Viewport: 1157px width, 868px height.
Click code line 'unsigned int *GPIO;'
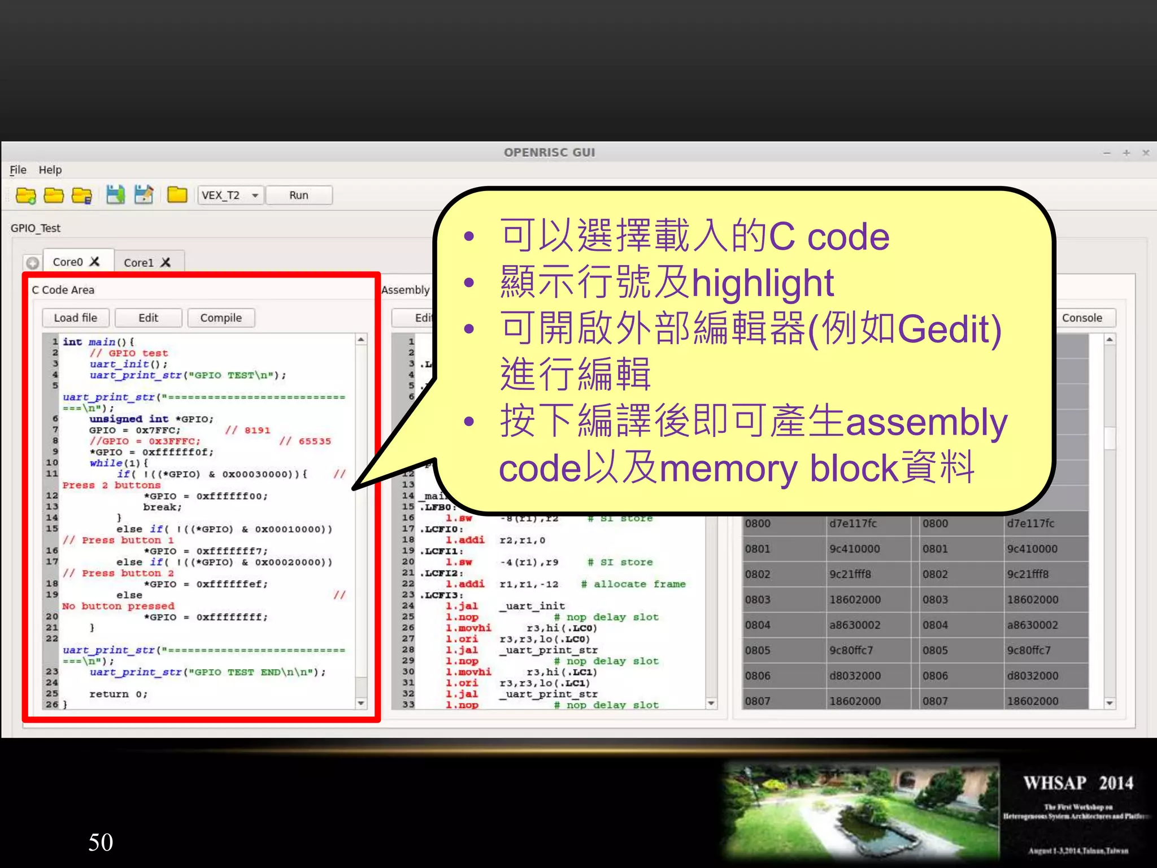point(151,419)
